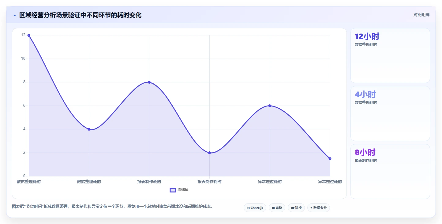Screen dimensions: 442x224
Task: Click the data point at value 6
Action: coord(270,106)
